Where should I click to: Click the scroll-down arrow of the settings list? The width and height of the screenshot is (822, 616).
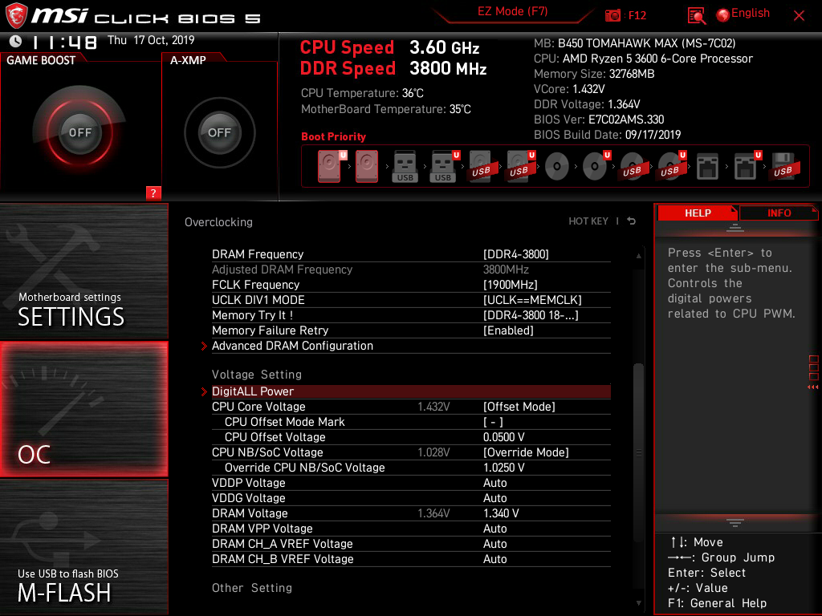[638, 603]
